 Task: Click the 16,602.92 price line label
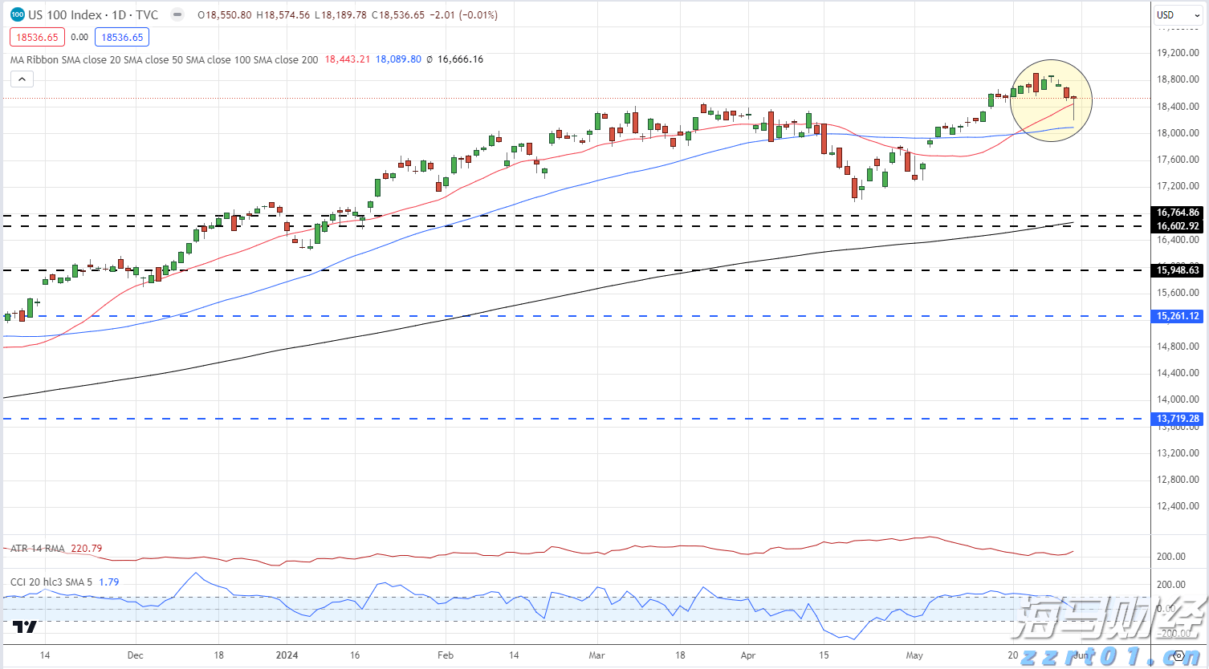[1178, 226]
